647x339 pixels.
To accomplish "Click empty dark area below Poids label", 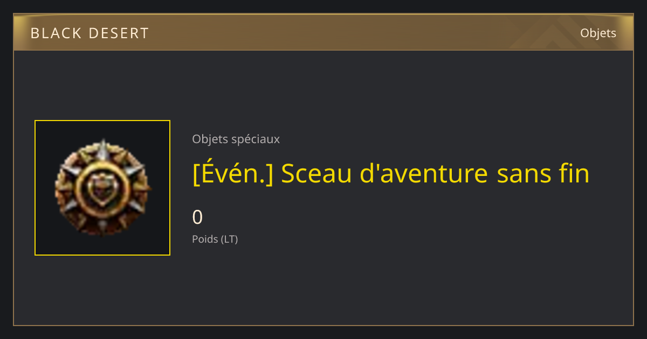I will pos(323,285).
